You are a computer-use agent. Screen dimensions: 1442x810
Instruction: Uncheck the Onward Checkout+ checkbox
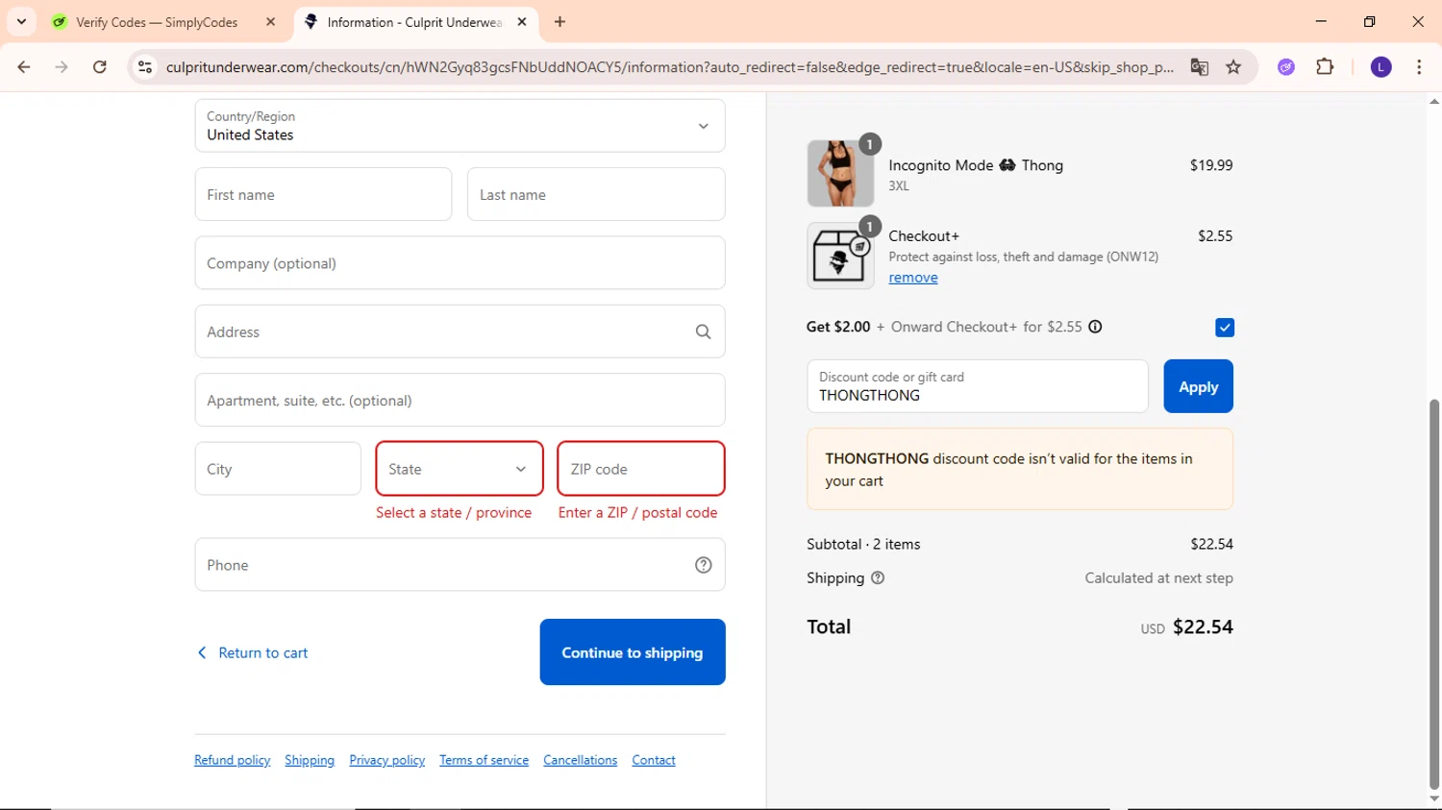(x=1225, y=328)
